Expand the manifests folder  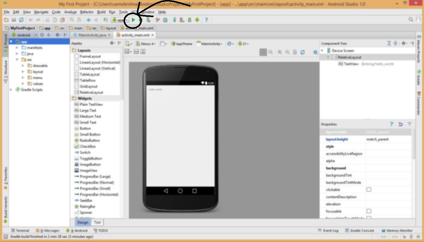[x=17, y=48]
